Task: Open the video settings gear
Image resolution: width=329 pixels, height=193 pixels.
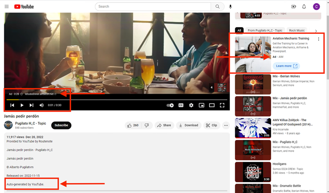Action: (191, 105)
